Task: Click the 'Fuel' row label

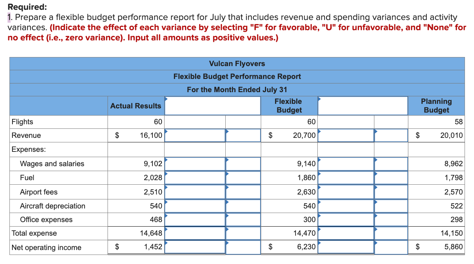Action: 27,178
